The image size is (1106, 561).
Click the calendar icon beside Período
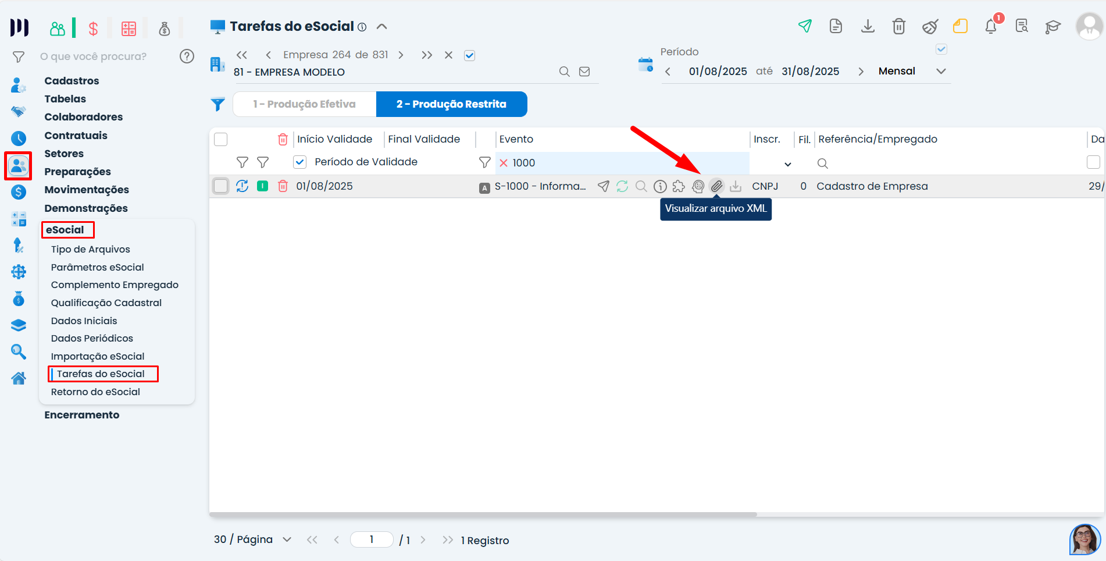645,65
